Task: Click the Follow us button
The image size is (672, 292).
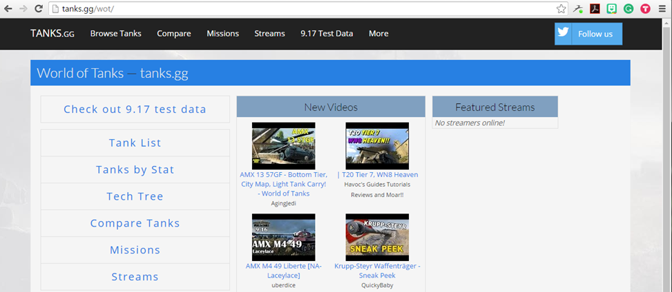Action: point(588,34)
